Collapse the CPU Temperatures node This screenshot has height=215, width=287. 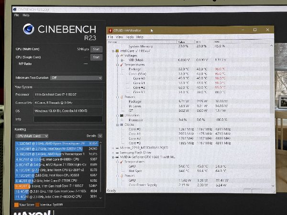click(117, 64)
